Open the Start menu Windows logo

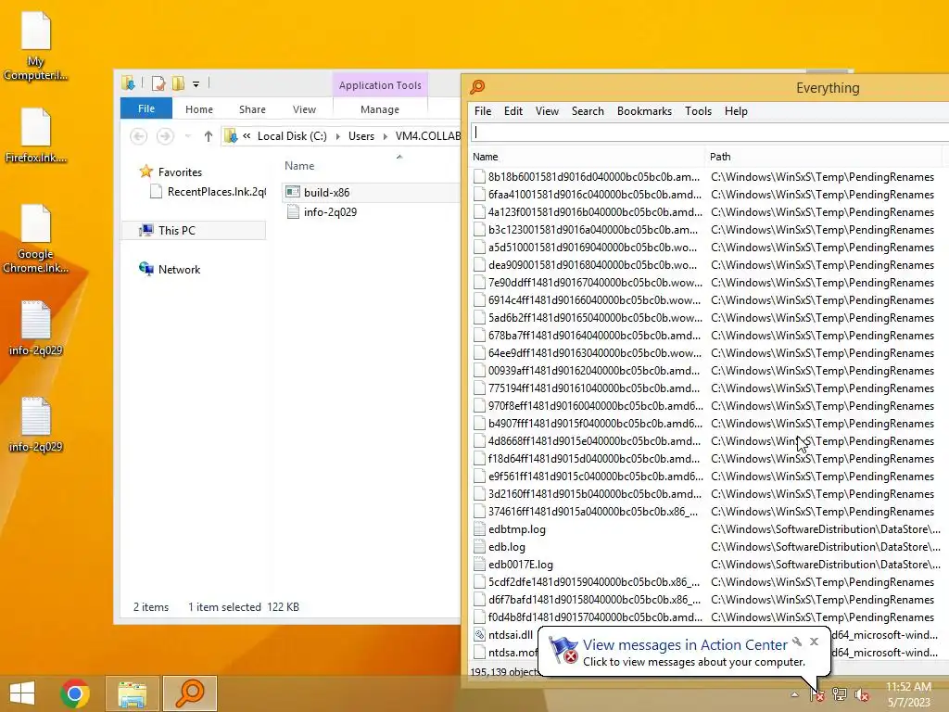tap(22, 693)
